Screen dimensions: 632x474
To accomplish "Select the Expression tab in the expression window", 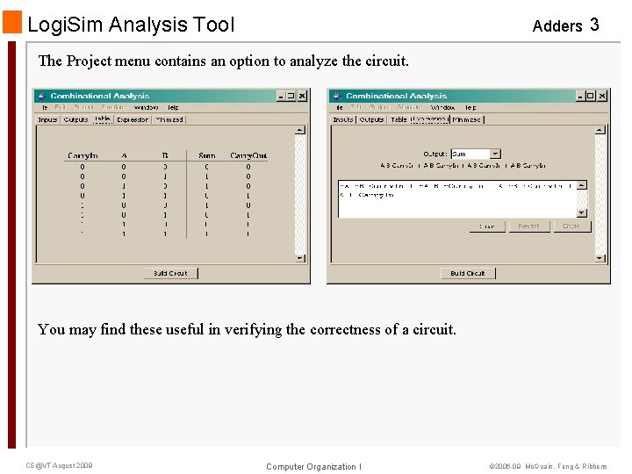I will (x=429, y=119).
